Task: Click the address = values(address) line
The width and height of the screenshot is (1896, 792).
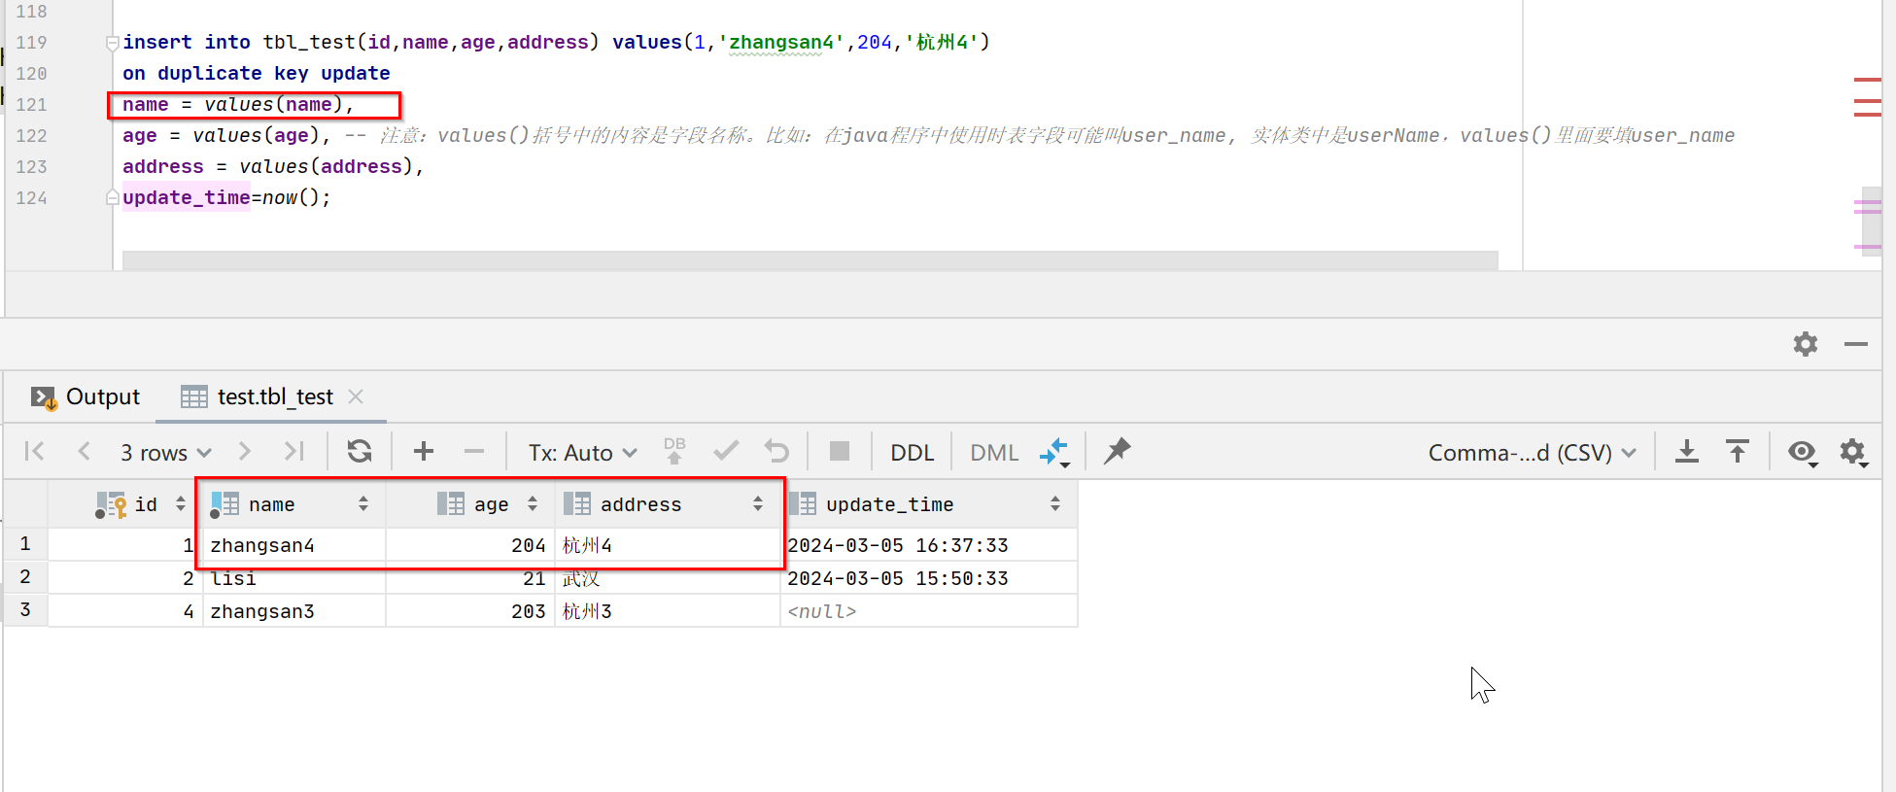Action: click(273, 166)
